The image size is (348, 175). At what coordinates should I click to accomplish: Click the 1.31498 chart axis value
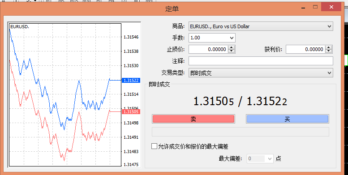point(131,123)
